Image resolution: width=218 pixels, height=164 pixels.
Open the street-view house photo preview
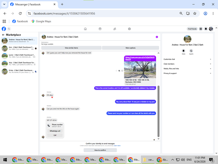pos(140,70)
